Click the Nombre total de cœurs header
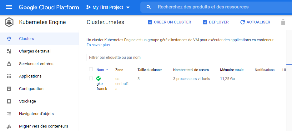Viewport: 292px width, 131px height. pos(191,70)
